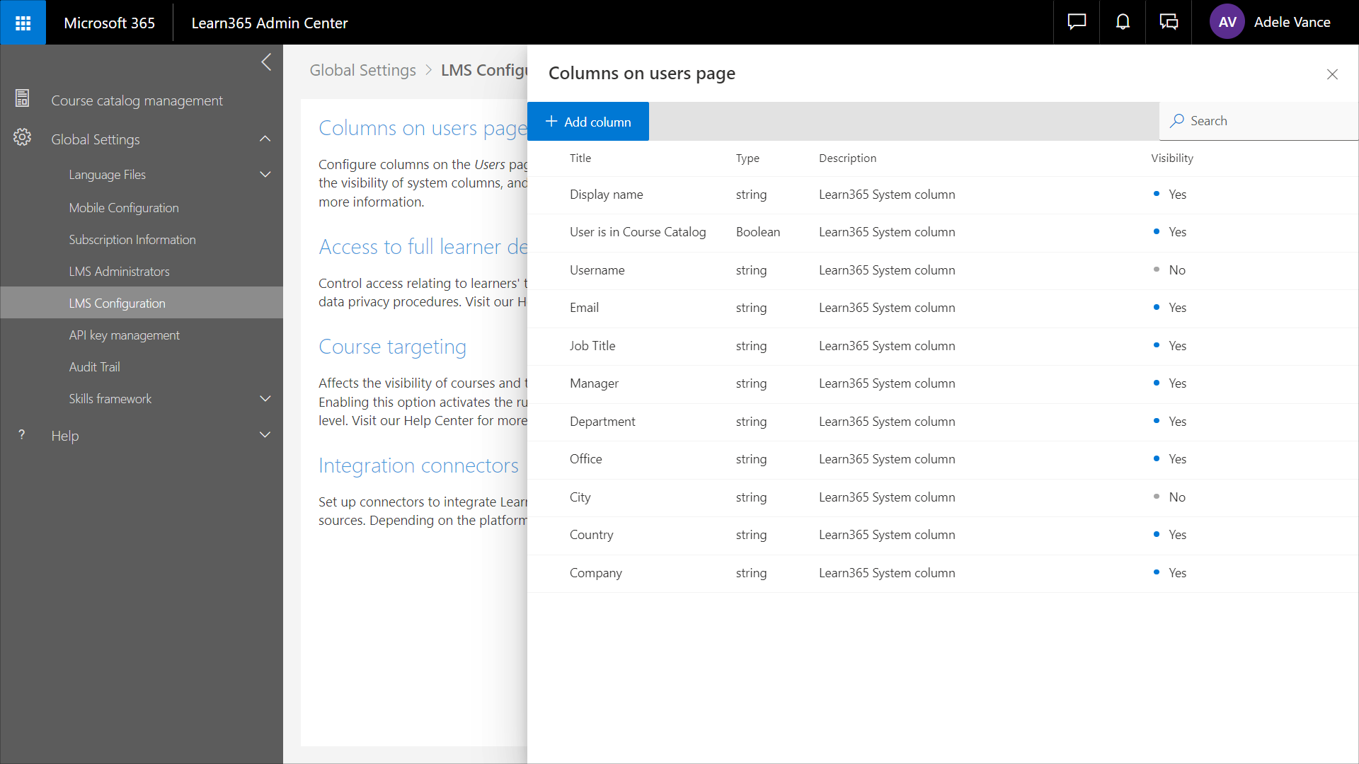Click the Course catalog management icon

[x=22, y=99]
